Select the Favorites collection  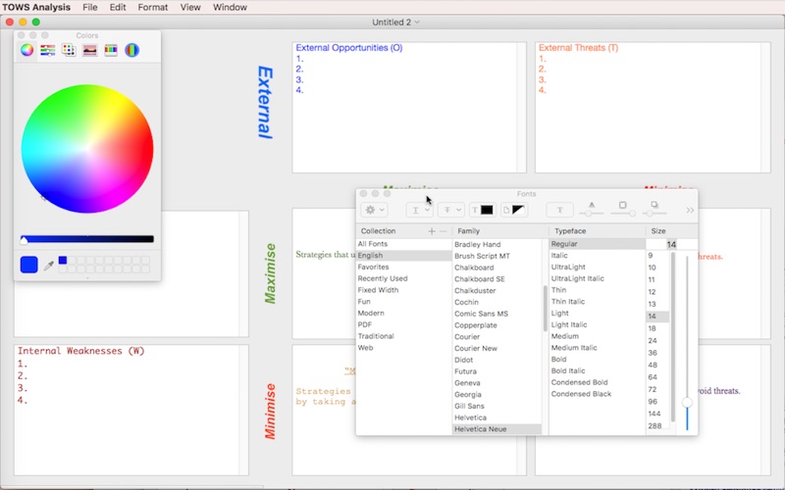click(403, 267)
